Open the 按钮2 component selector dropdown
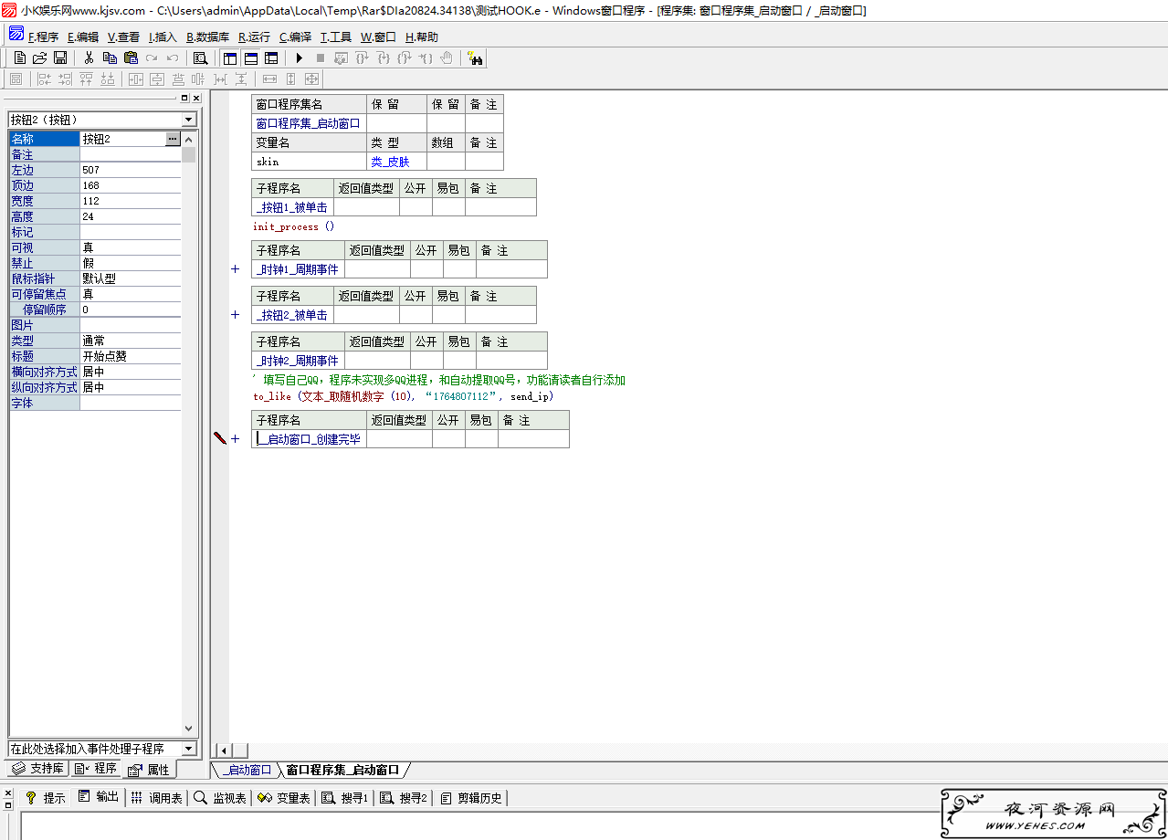The width and height of the screenshot is (1168, 840). pos(189,120)
